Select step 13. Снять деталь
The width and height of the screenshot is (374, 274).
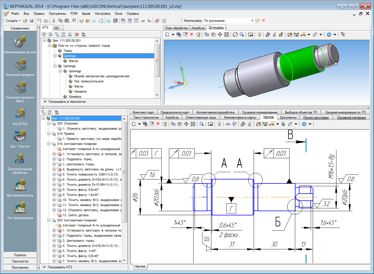pos(75,215)
